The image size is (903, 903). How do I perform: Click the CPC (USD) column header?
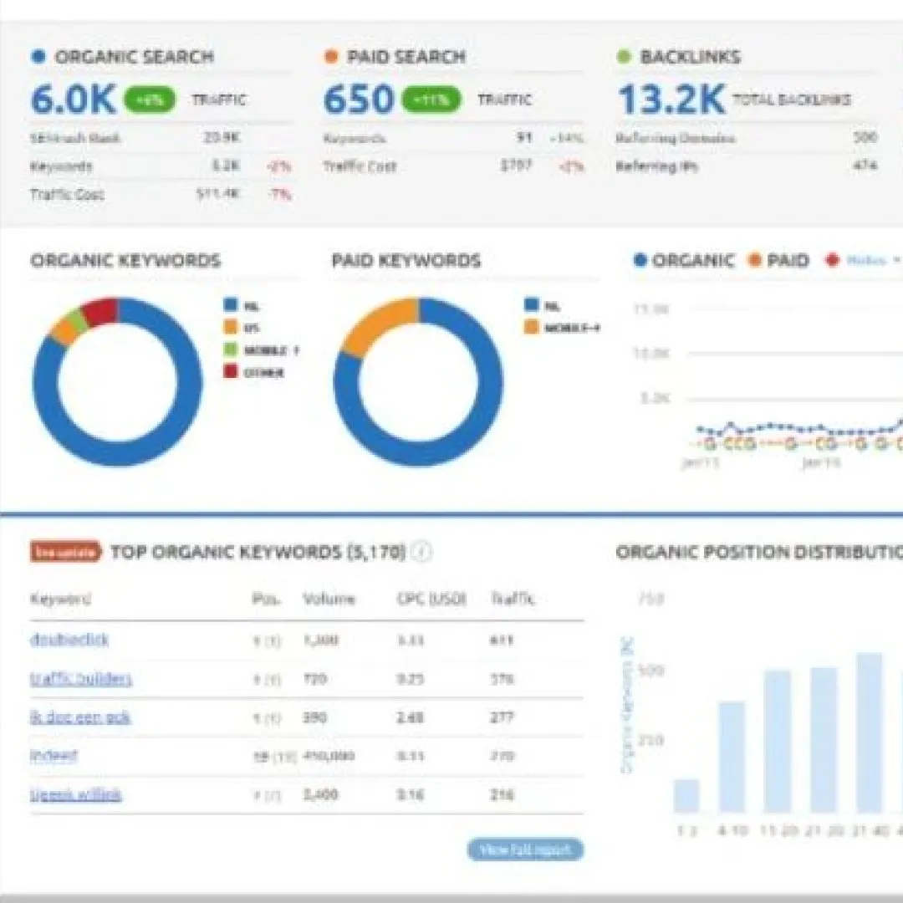[x=432, y=599]
